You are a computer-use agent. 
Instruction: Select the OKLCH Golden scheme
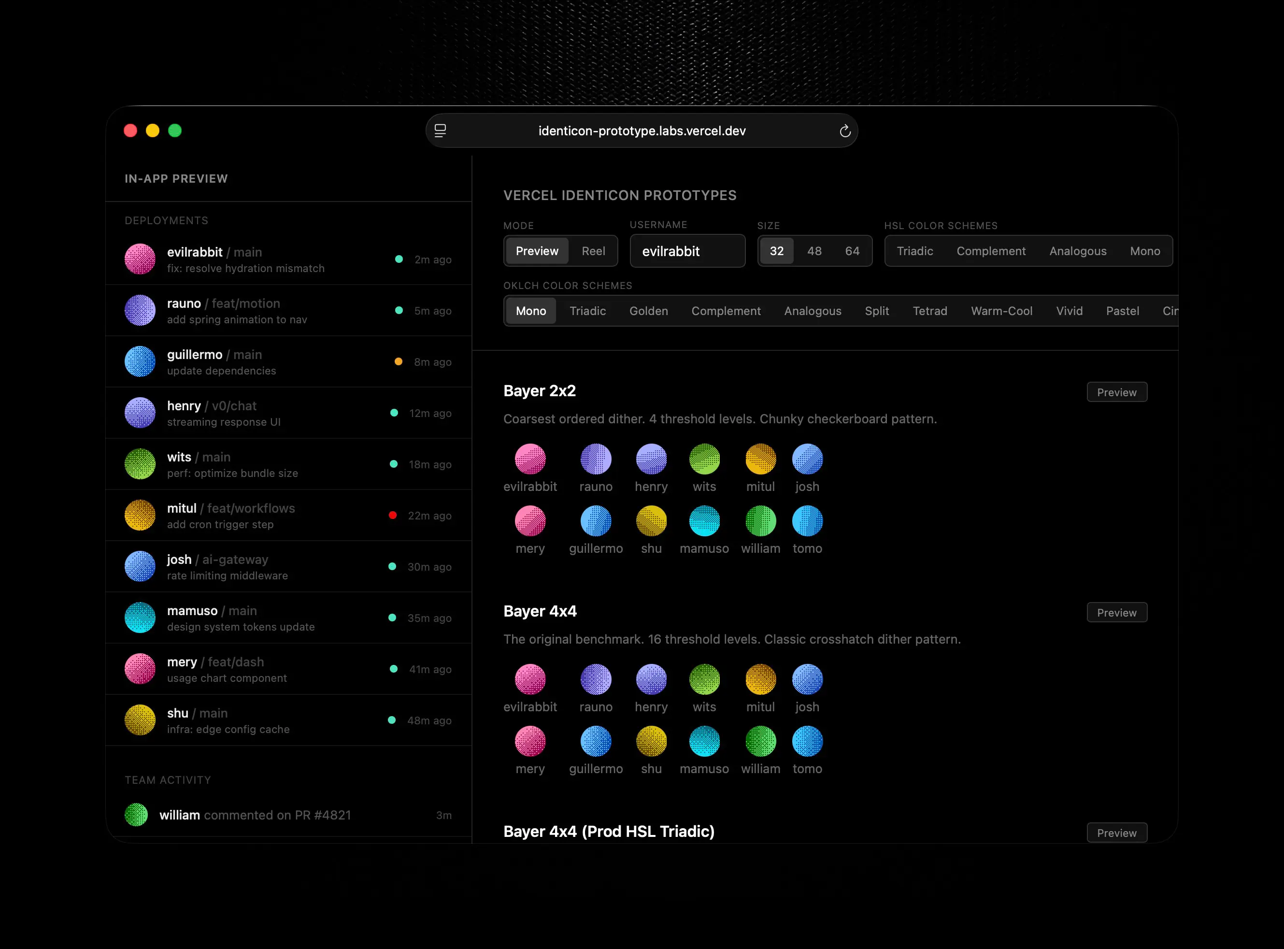pyautogui.click(x=648, y=311)
